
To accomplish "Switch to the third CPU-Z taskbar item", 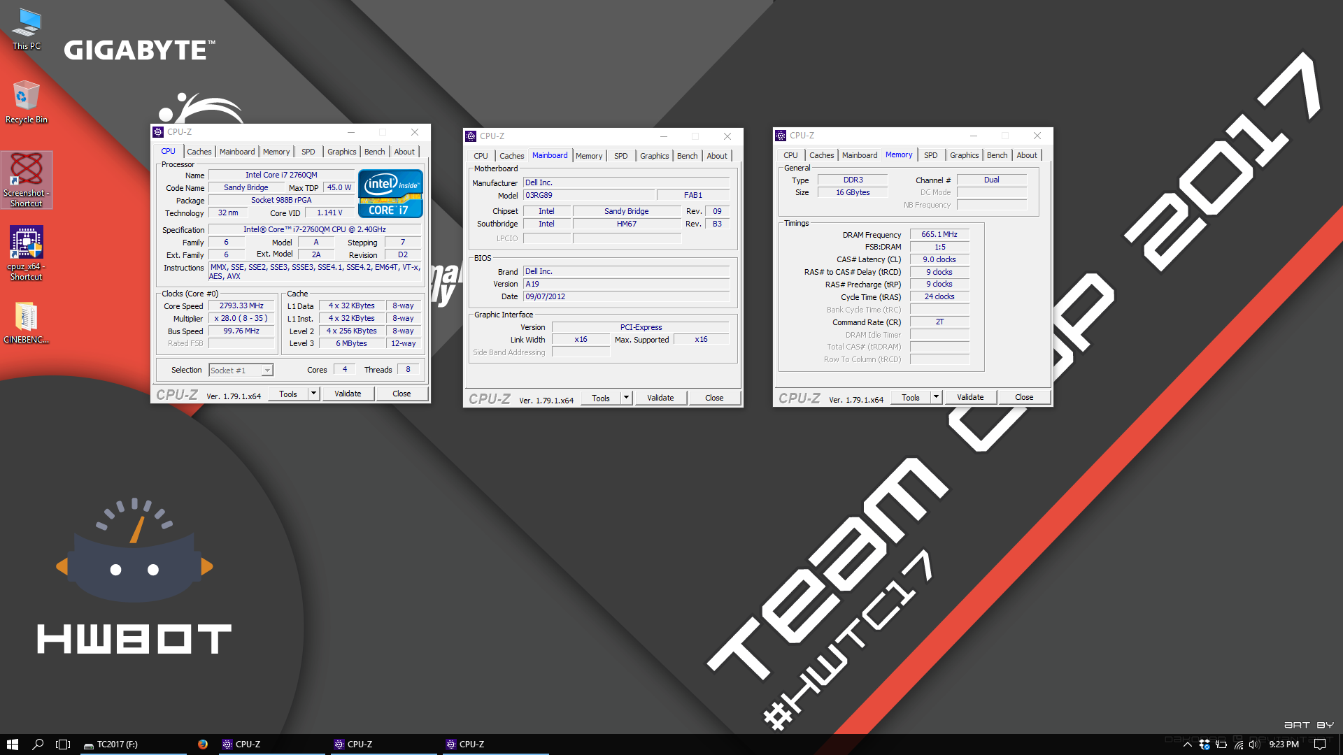I will (496, 745).
